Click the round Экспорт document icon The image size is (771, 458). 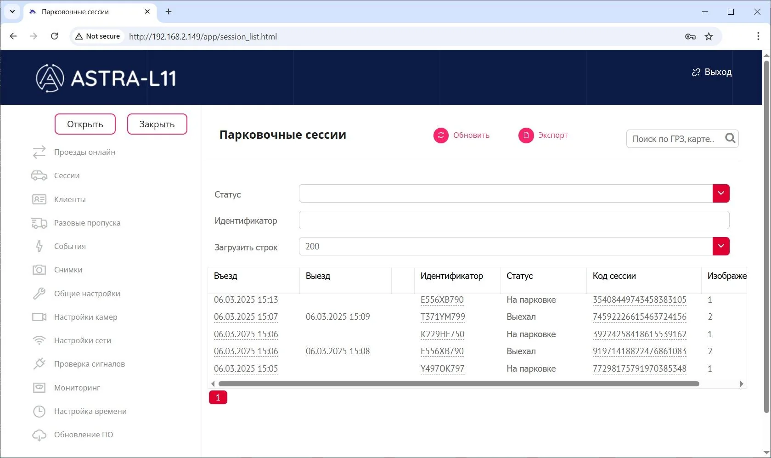(x=526, y=136)
